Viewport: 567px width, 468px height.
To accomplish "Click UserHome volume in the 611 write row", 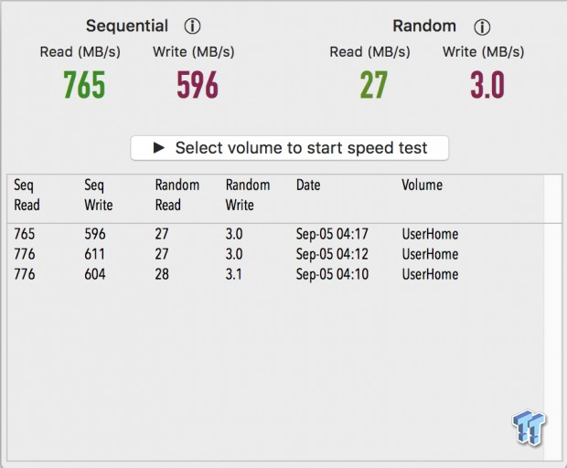I will [x=430, y=254].
